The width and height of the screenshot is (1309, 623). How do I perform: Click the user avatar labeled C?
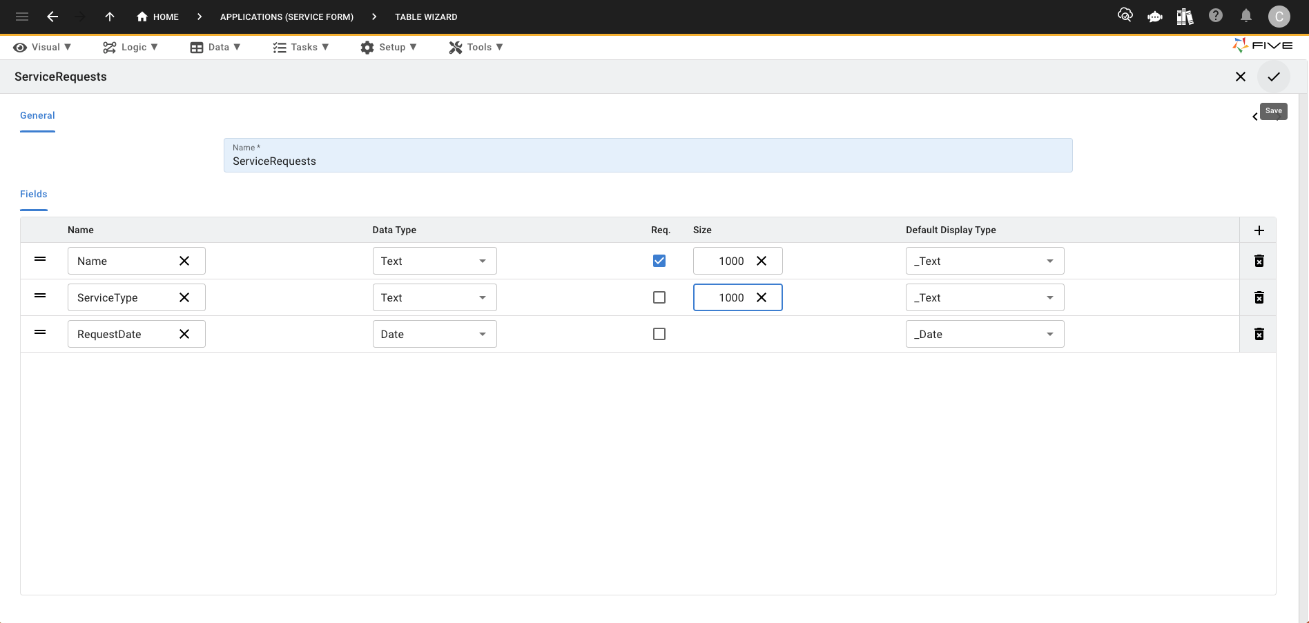coord(1279,16)
